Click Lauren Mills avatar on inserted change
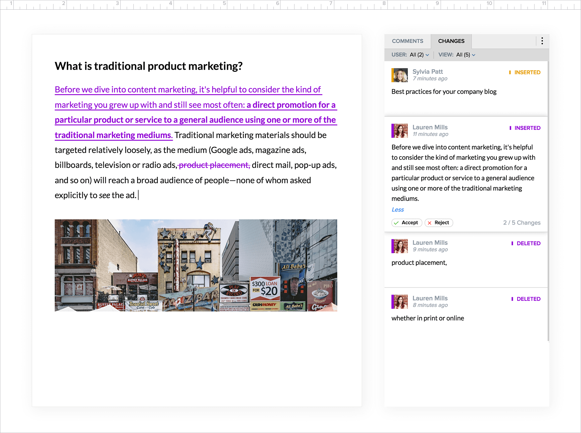The image size is (581, 433). pos(400,131)
